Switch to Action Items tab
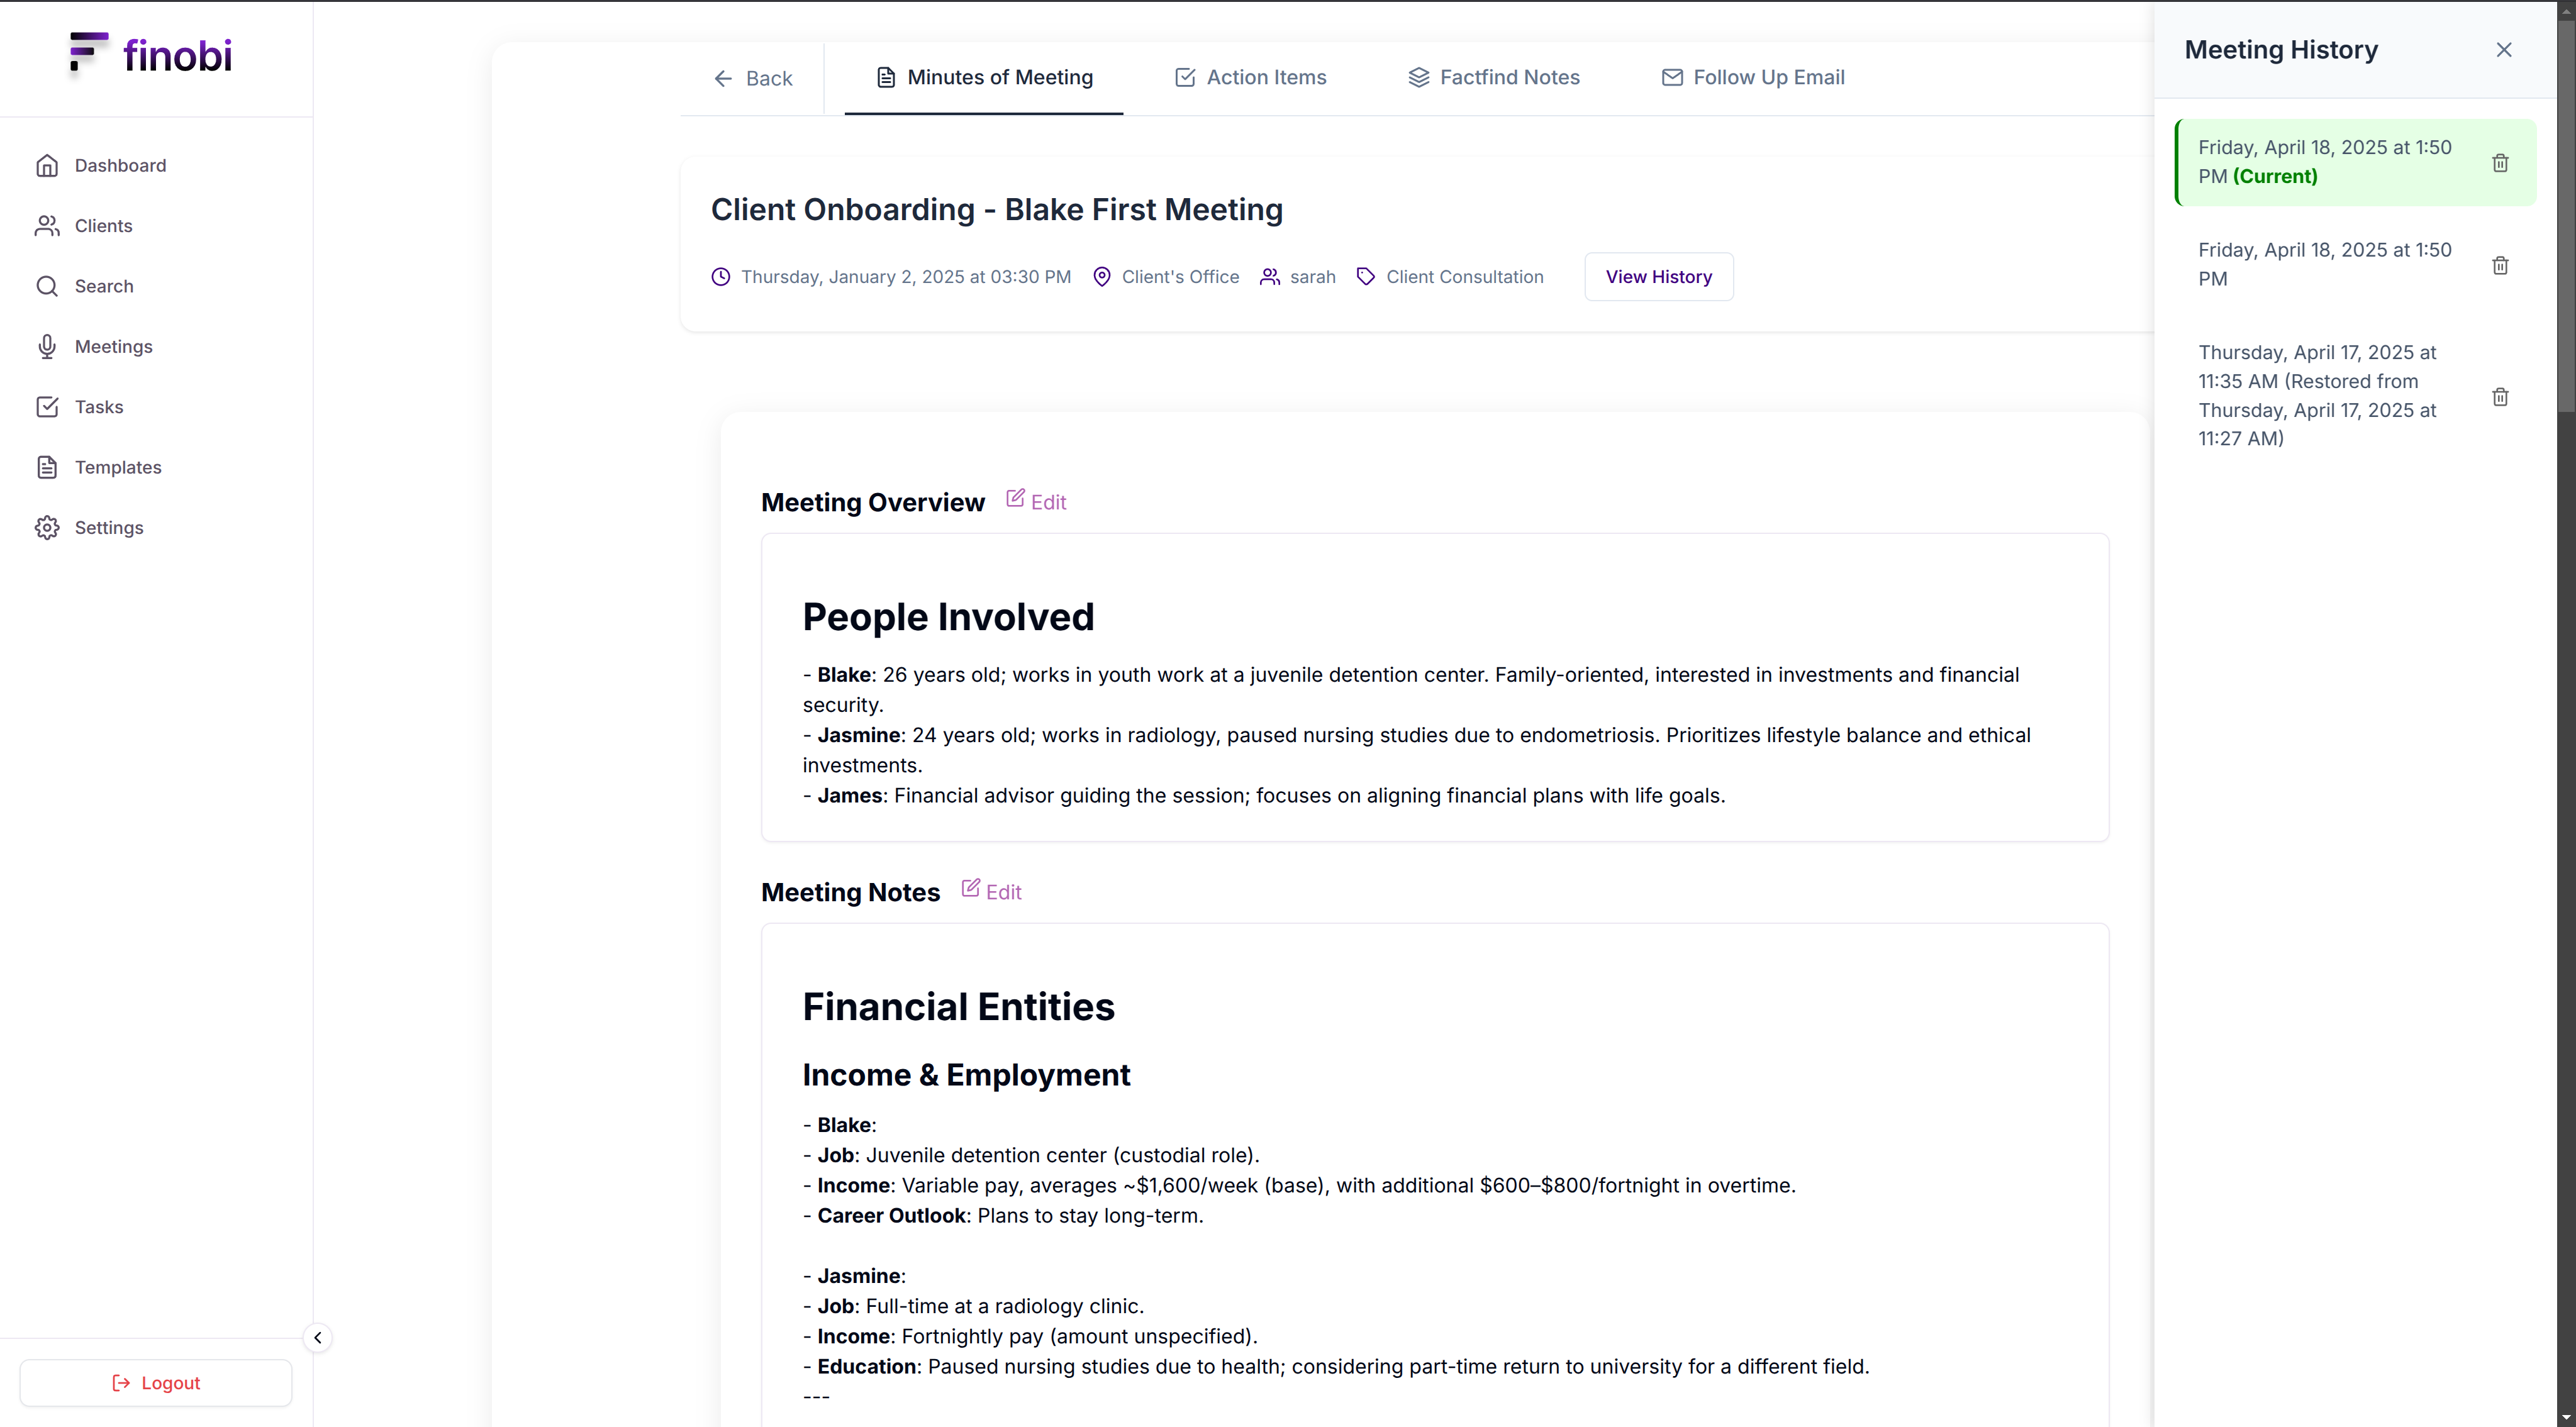The image size is (2576, 1427). tap(1250, 77)
